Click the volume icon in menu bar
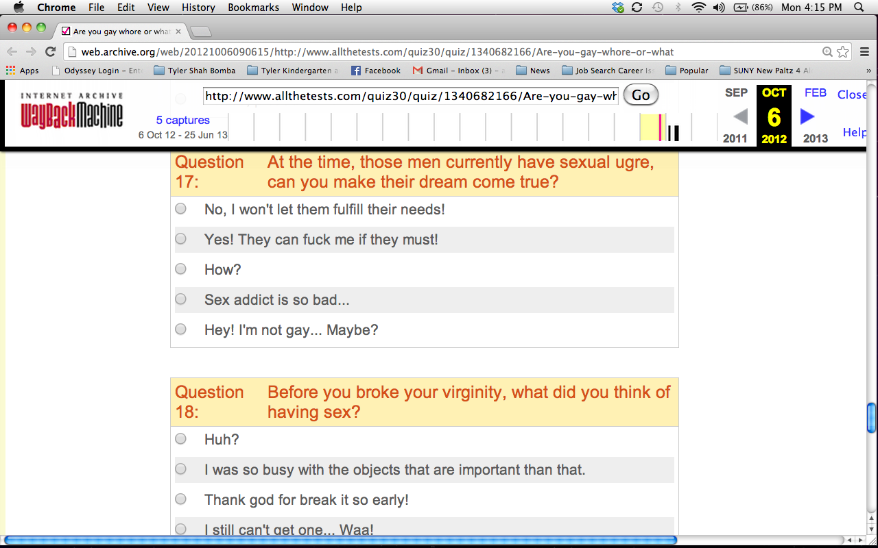 [x=718, y=8]
